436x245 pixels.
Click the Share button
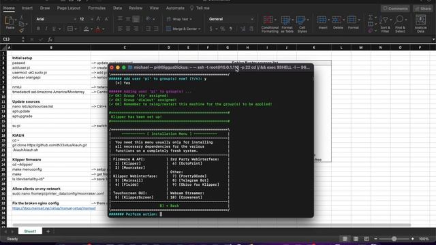pos(423,9)
